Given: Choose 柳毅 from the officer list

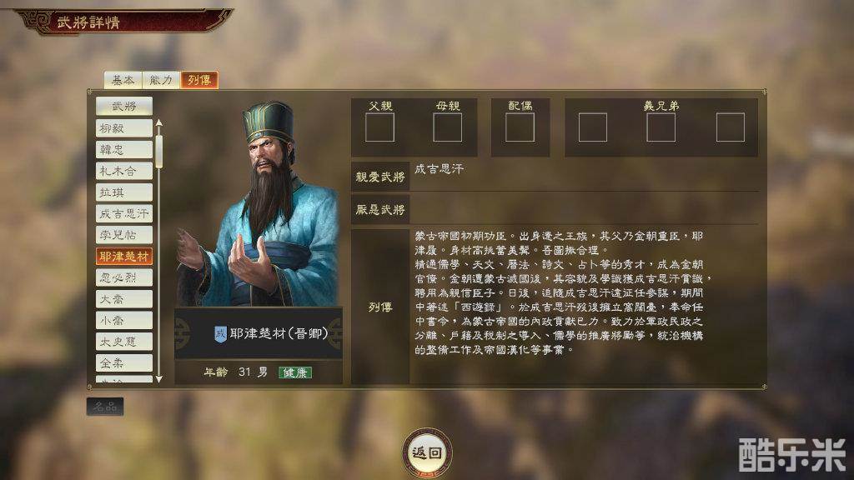Looking at the screenshot, I should point(124,128).
